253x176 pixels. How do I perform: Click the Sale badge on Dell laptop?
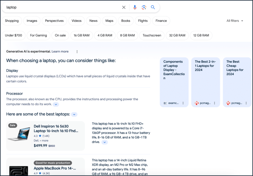pyautogui.click(x=13, y=125)
